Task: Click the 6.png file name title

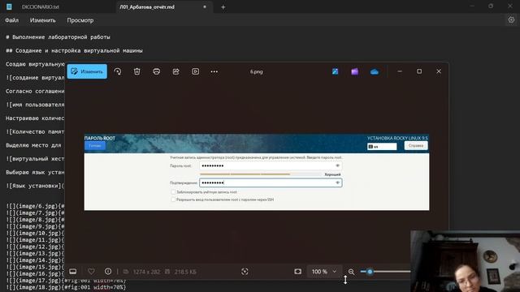Action: point(257,71)
